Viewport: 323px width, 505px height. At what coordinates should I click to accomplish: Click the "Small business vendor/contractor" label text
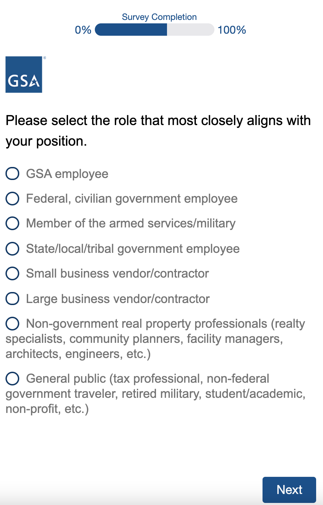117,273
